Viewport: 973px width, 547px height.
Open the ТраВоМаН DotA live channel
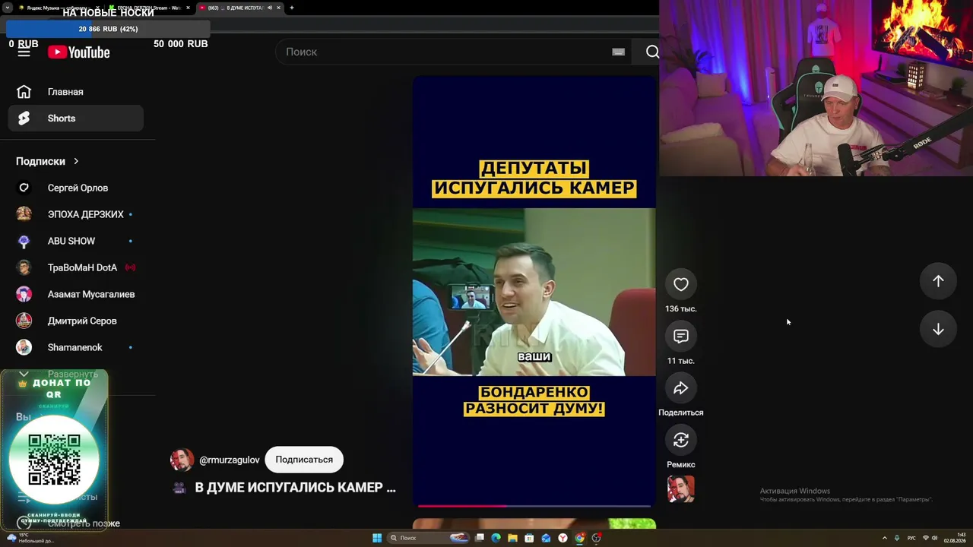pyautogui.click(x=76, y=267)
